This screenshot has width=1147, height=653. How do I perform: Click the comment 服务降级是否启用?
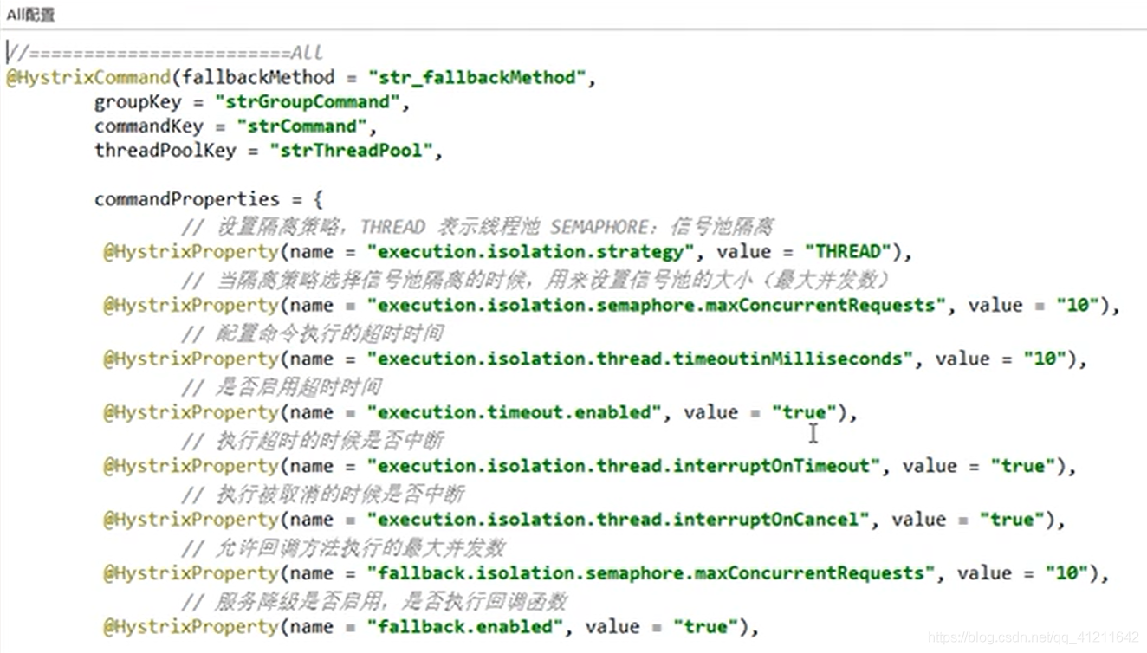point(375,603)
